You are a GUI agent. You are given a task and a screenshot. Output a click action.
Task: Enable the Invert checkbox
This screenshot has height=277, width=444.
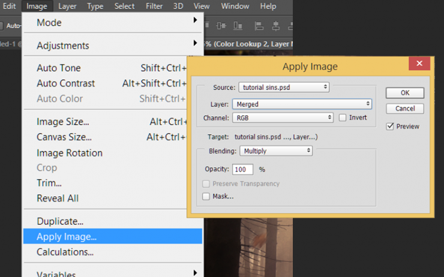pos(343,118)
